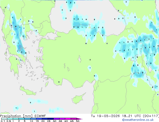
Task: Click the '18..21 UTC' time range text
Action: [x=131, y=116]
